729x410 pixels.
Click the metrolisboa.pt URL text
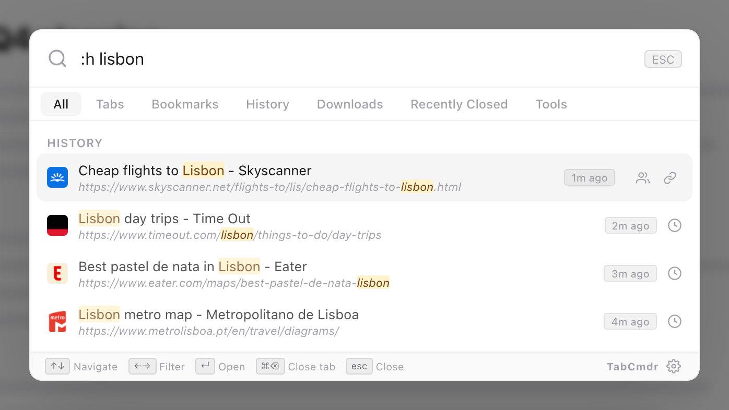click(209, 331)
